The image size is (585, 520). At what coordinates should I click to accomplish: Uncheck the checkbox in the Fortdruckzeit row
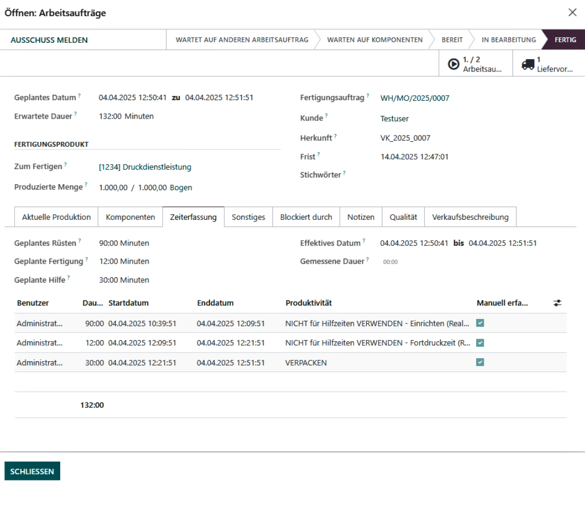click(x=480, y=342)
